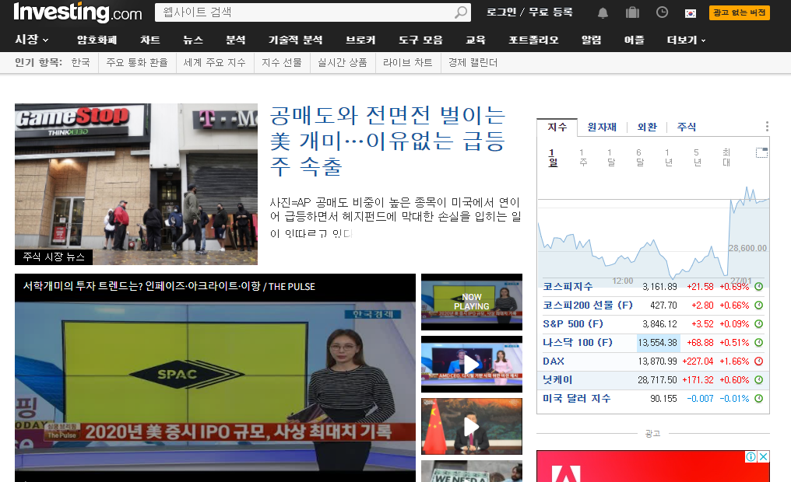
Task: Click the ad info icon
Action: click(x=751, y=456)
